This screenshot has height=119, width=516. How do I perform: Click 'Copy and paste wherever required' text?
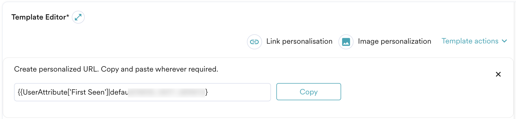point(159,69)
